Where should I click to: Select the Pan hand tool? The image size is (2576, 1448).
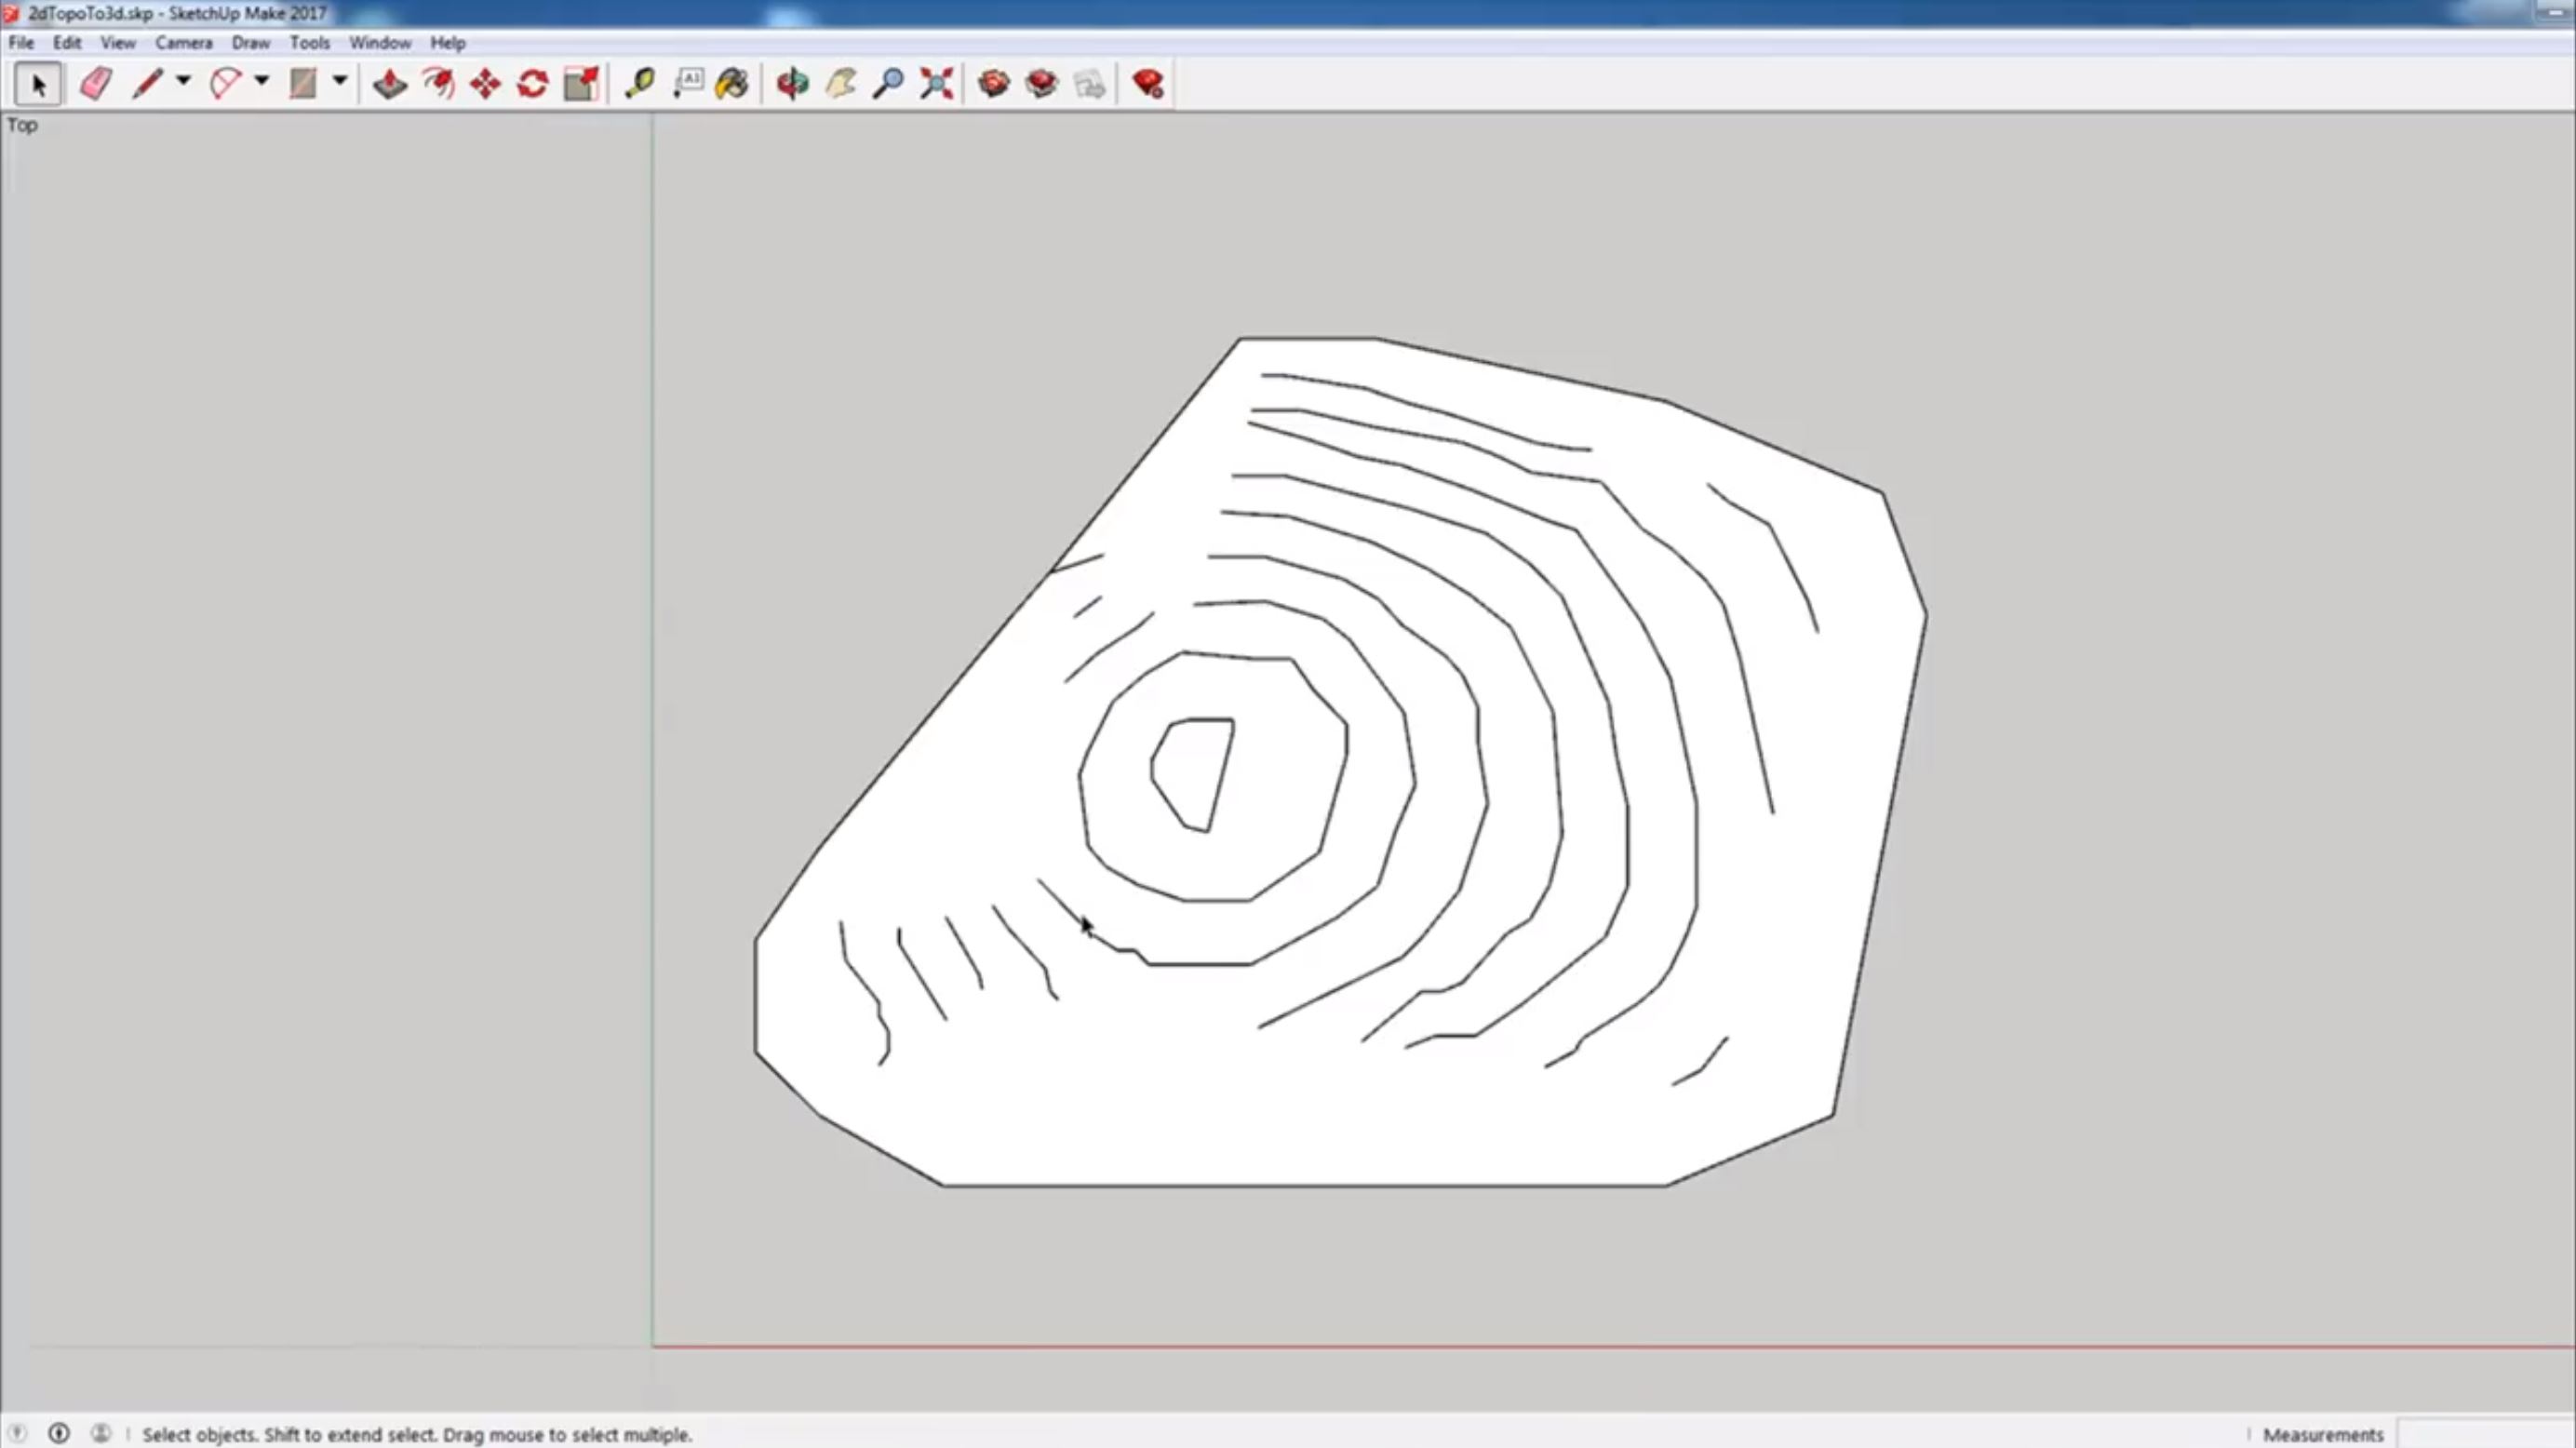(841, 84)
